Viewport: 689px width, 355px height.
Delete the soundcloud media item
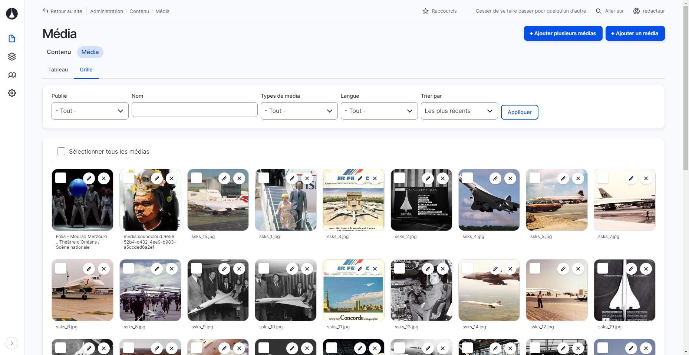point(172,178)
